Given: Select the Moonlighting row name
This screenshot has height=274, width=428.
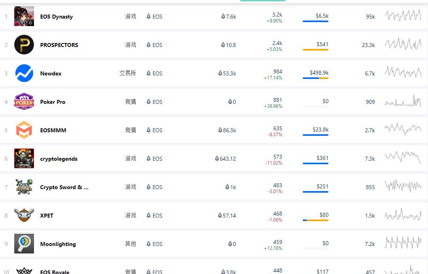Looking at the screenshot, I should 58,244.
